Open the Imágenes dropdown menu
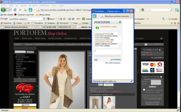The height and width of the screenshot is (112, 181). coord(50,23)
